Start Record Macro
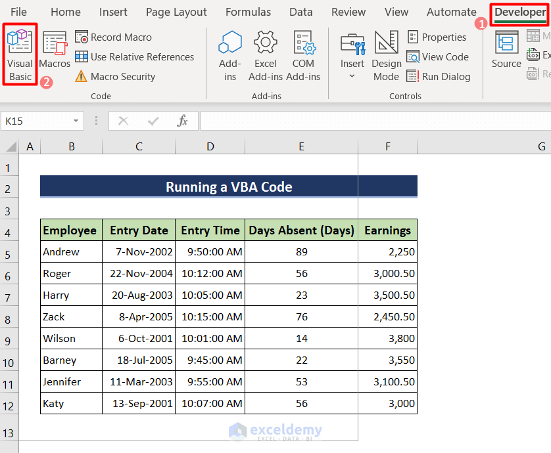This screenshot has height=453, width=551. tap(114, 37)
